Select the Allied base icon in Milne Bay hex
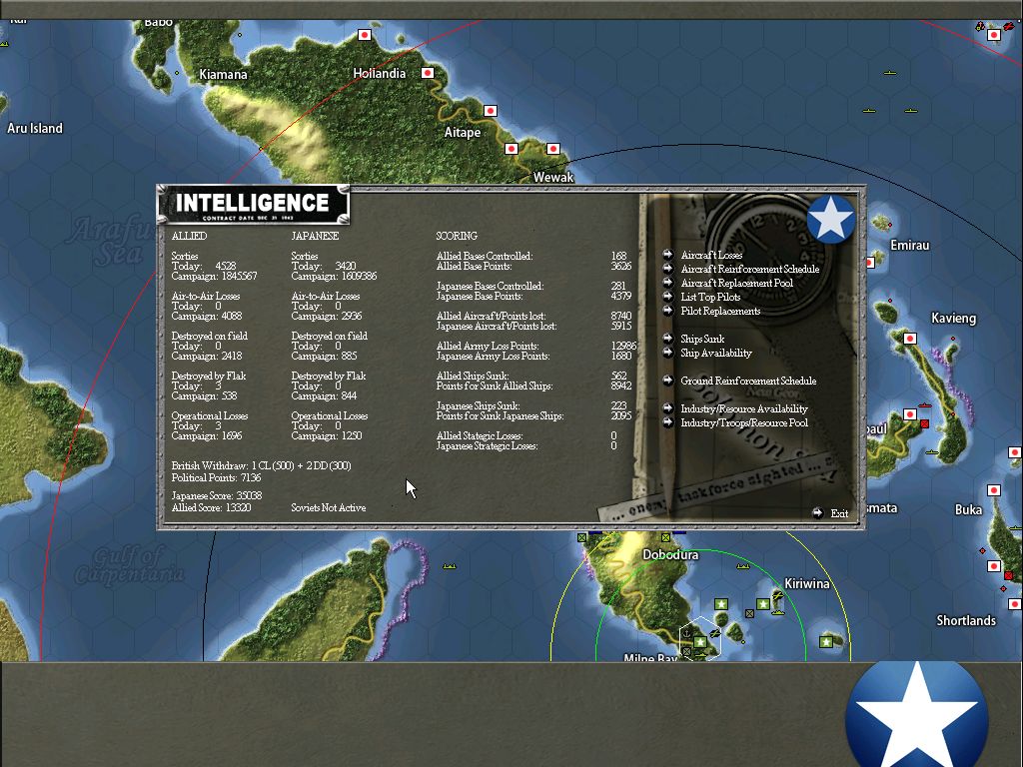Screen dimensions: 1023x767 click(700, 642)
